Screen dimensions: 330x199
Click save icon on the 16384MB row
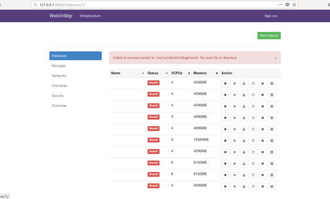(x=244, y=141)
